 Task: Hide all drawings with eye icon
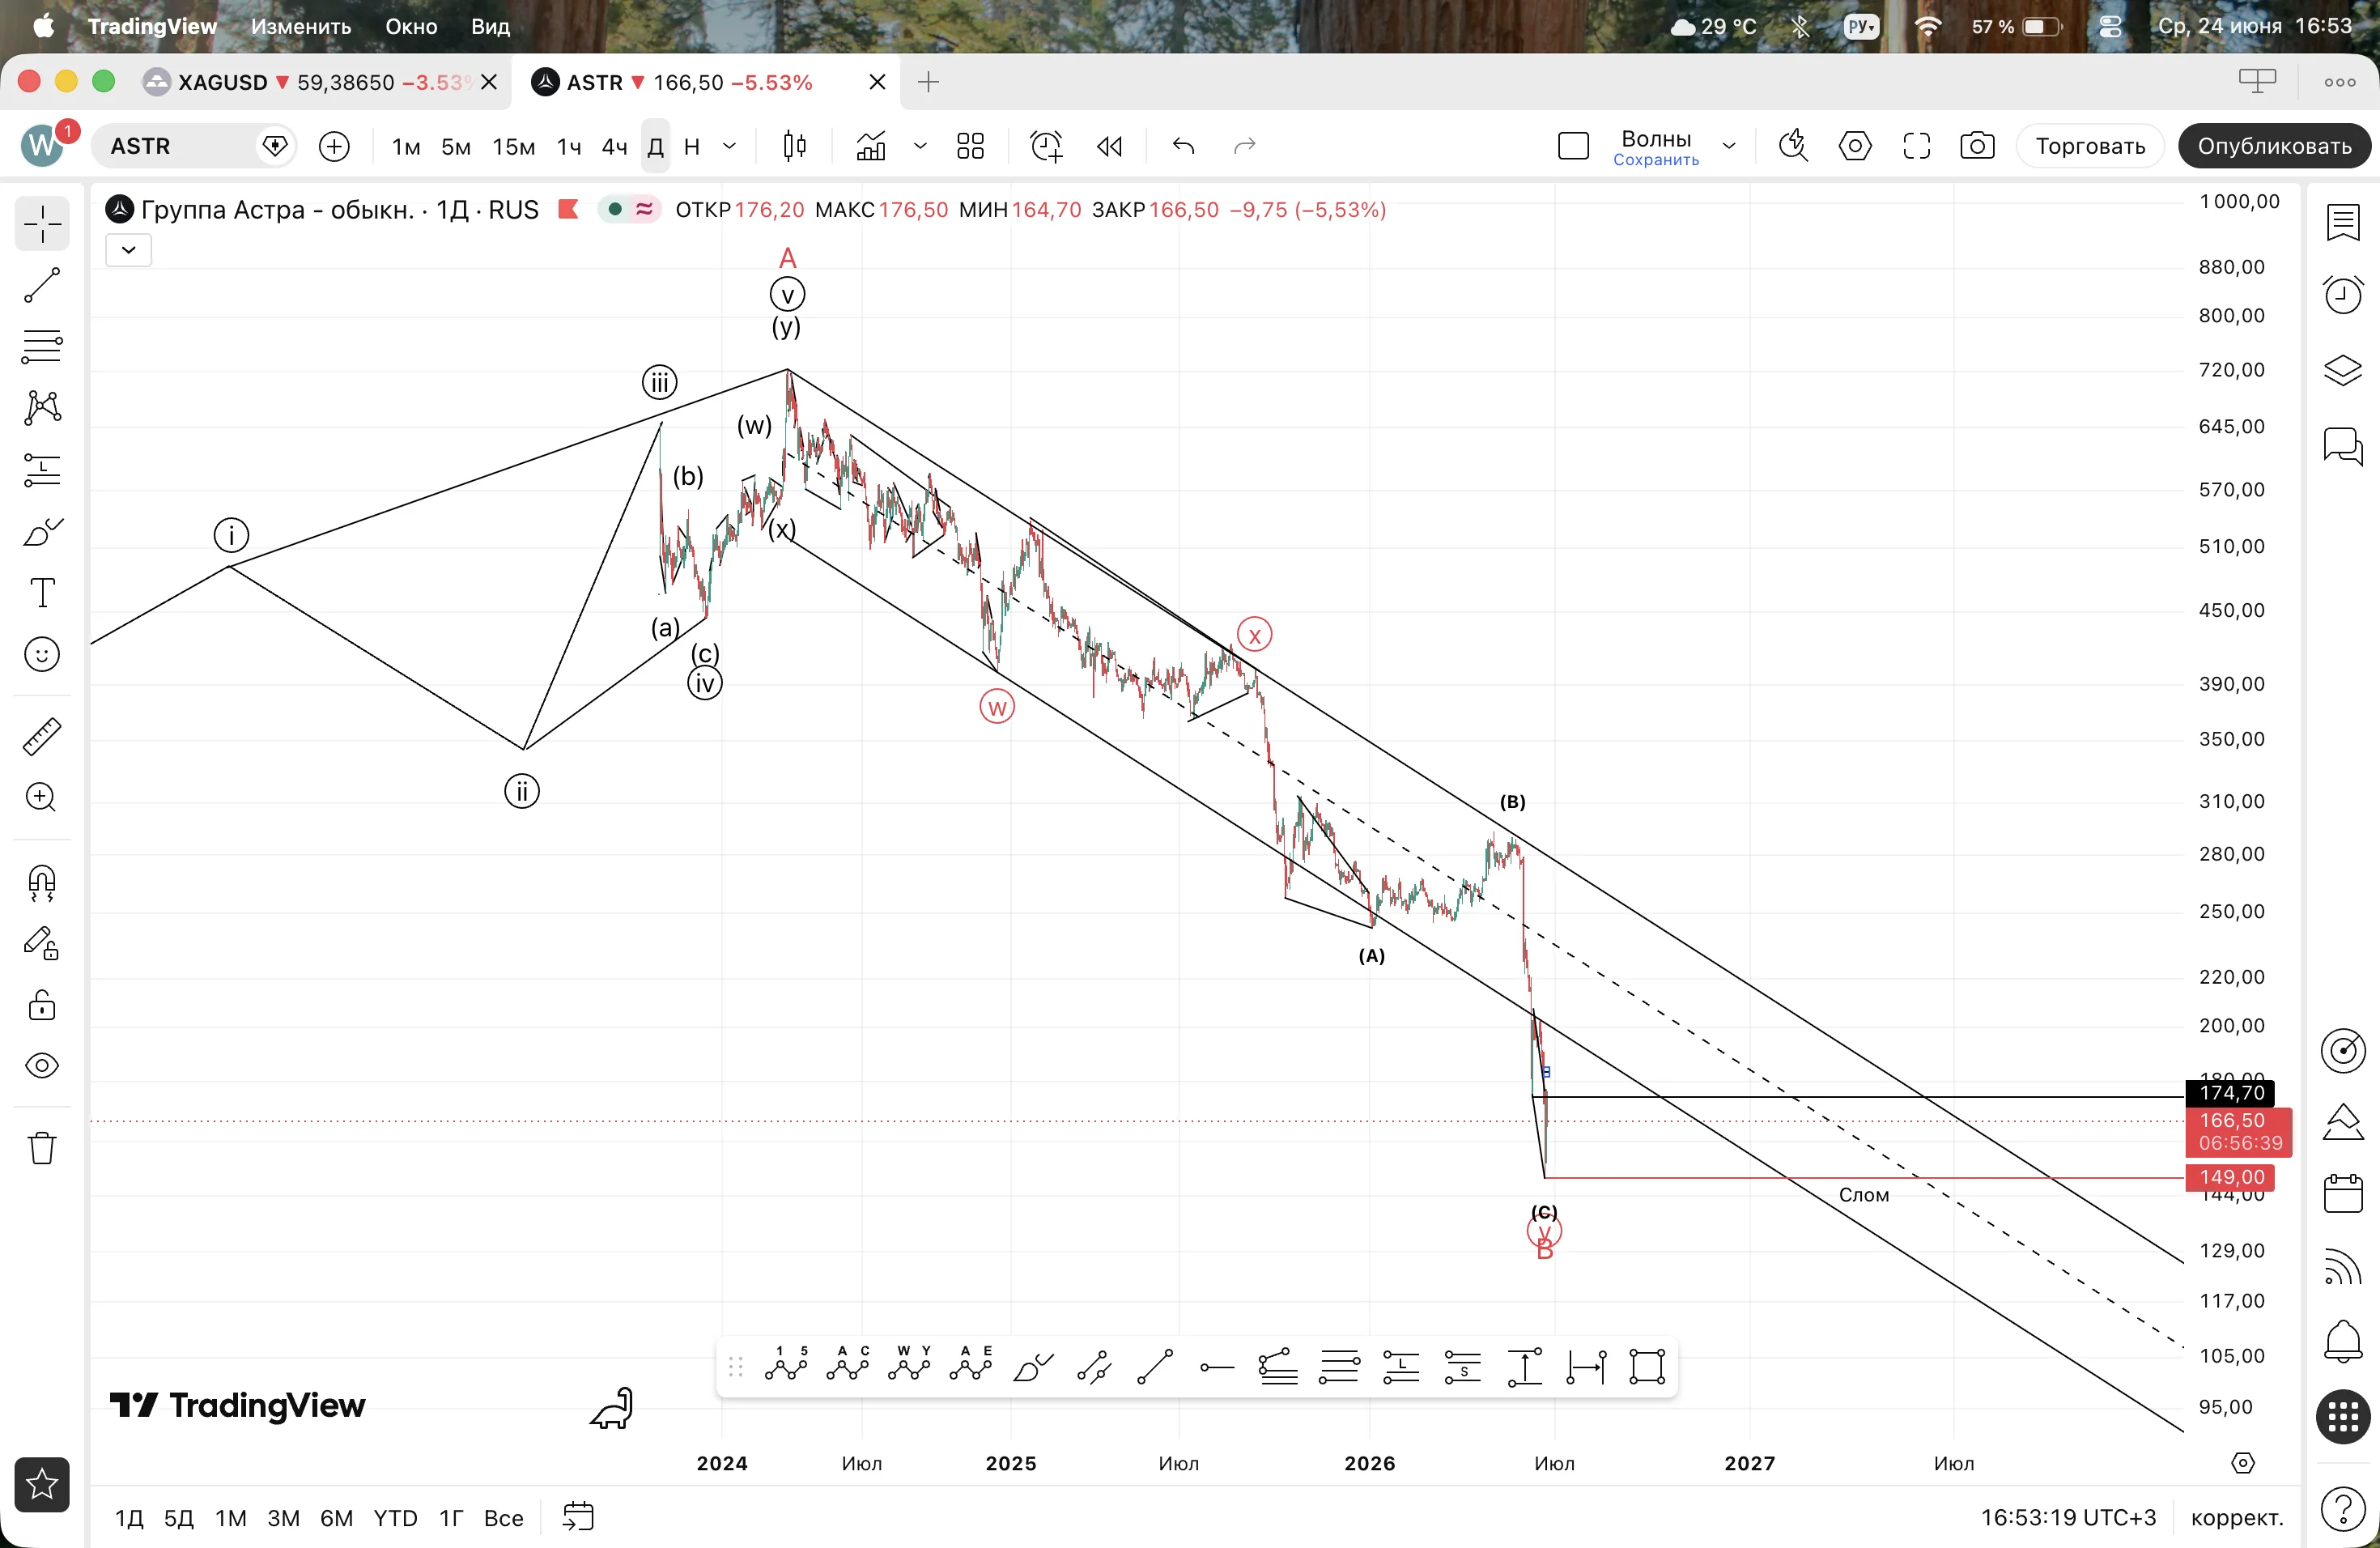click(x=42, y=1065)
